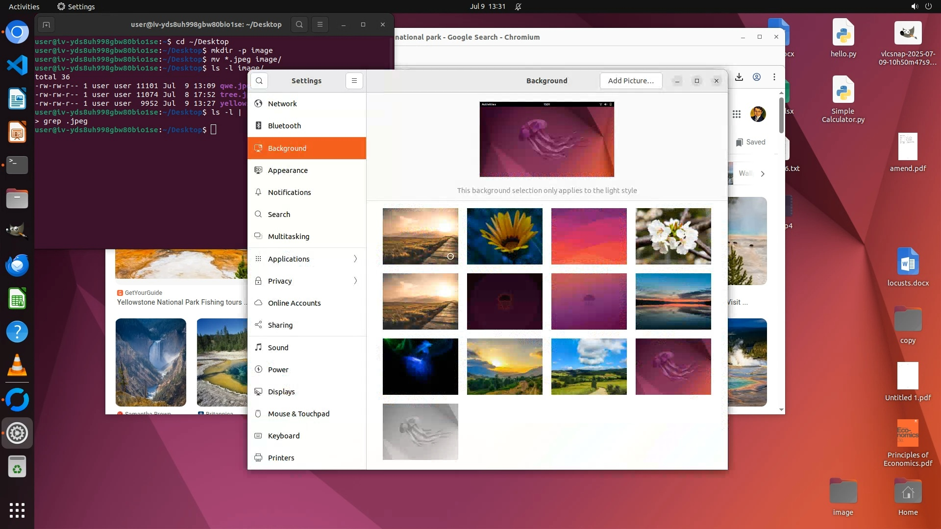
Task: Click the system volume icon
Action: 915,6
